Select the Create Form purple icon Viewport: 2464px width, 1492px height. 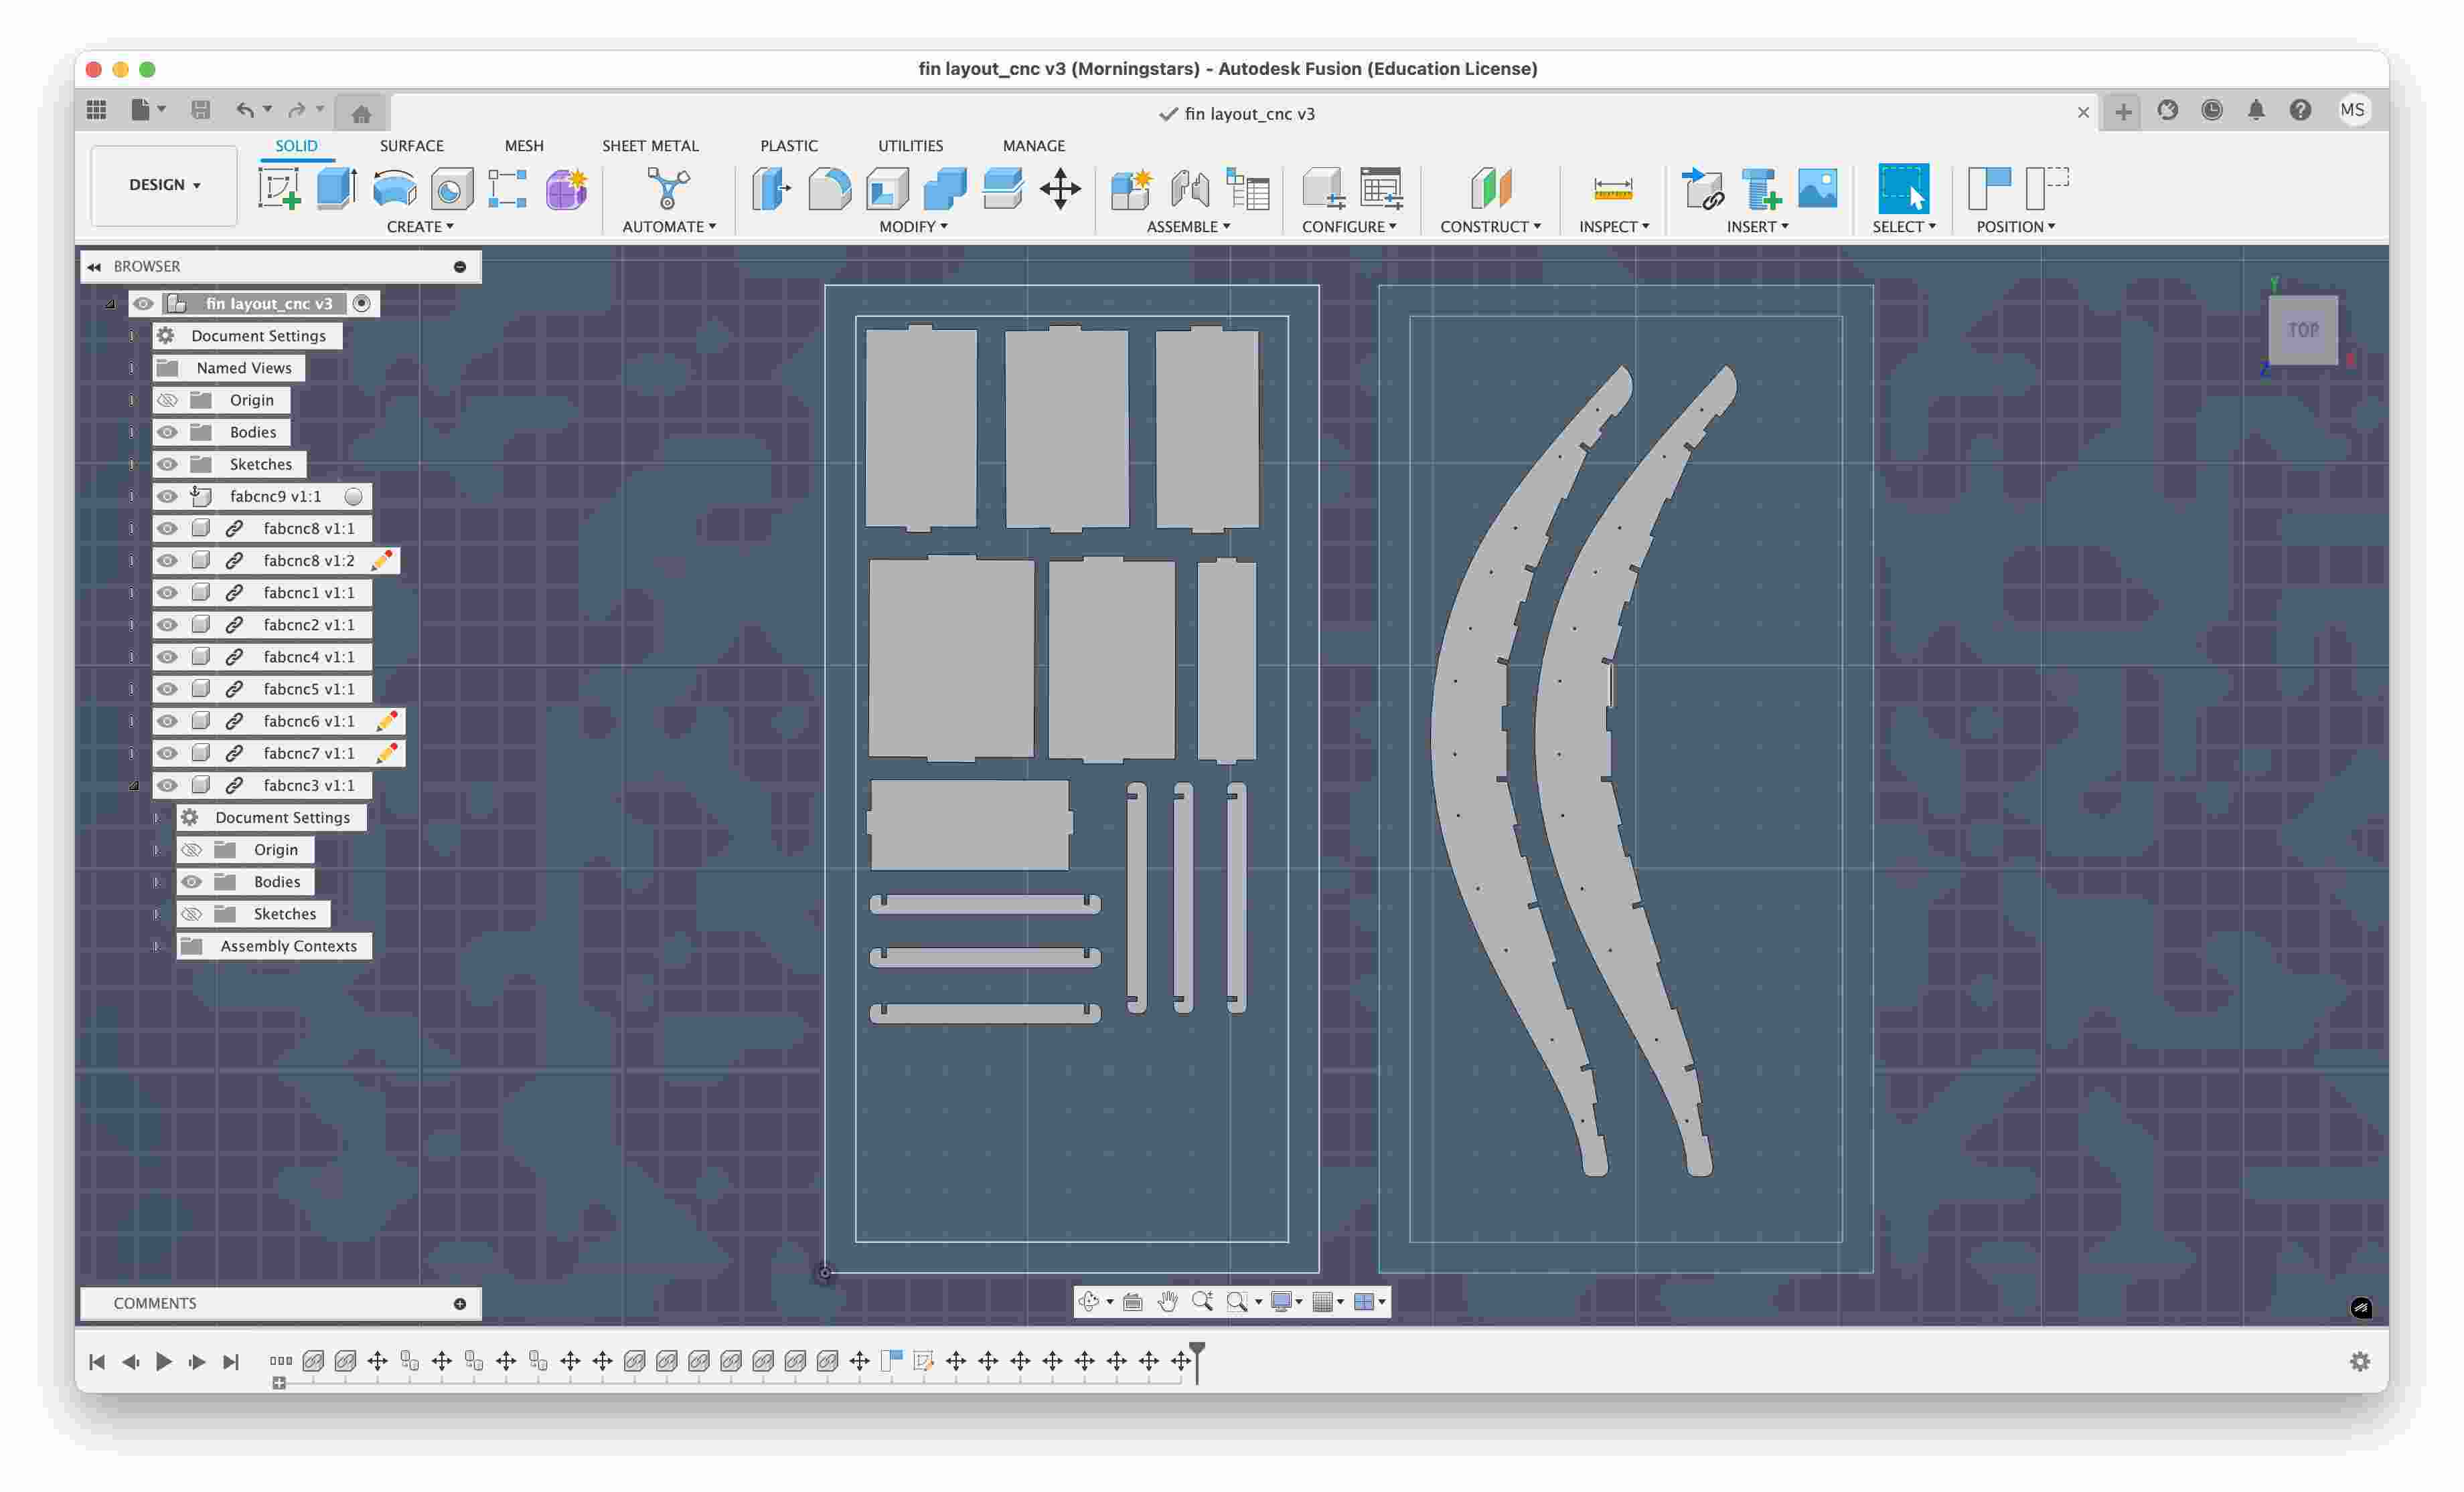pyautogui.click(x=566, y=188)
